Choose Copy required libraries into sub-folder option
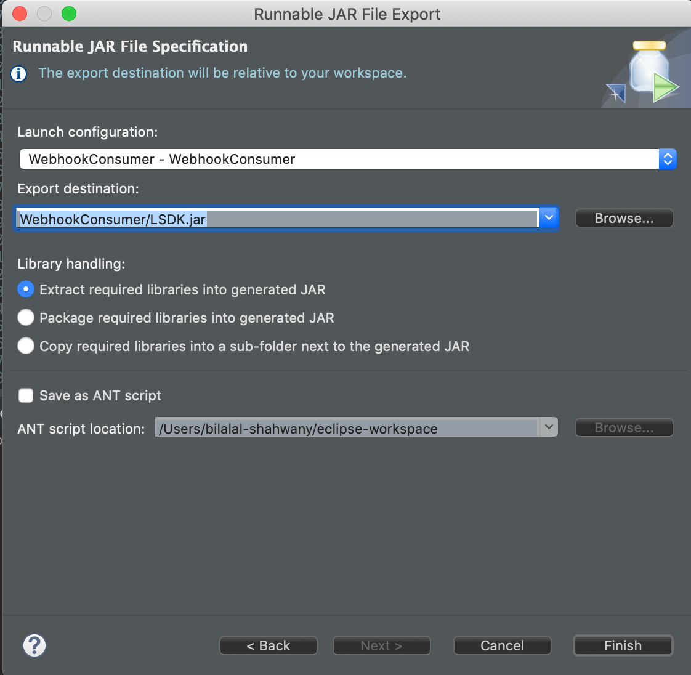The width and height of the screenshot is (691, 675). tap(26, 346)
